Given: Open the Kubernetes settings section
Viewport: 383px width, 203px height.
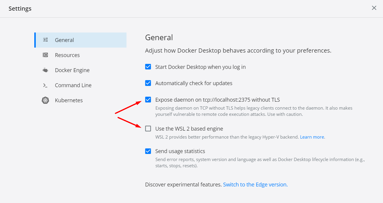Looking at the screenshot, I should pos(80,100).
